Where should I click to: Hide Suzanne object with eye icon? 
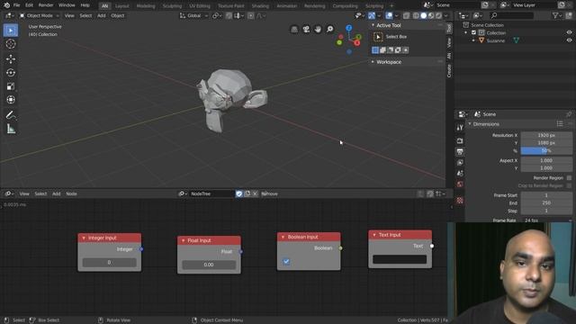tap(569, 40)
